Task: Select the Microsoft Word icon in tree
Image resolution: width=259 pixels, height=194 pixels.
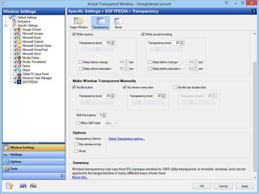Action: (19, 54)
